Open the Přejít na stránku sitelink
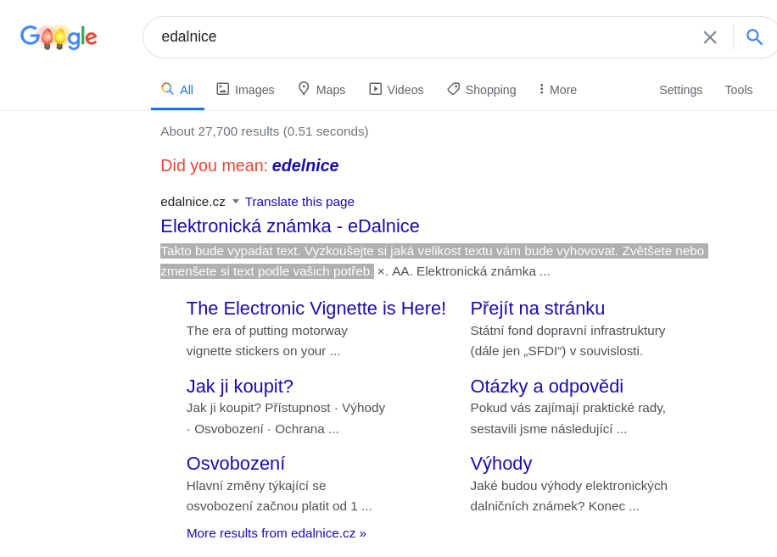 tap(538, 308)
